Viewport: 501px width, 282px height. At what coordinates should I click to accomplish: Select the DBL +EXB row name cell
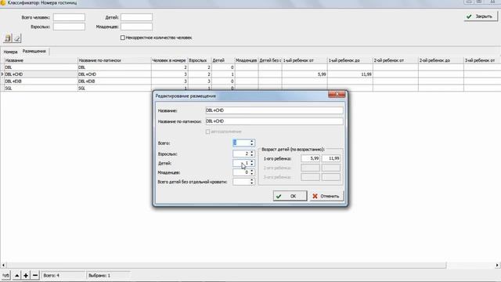pos(41,81)
